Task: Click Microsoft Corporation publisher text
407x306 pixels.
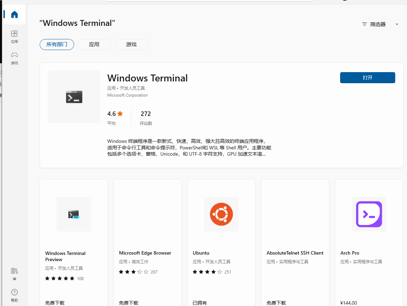Action: (x=128, y=95)
